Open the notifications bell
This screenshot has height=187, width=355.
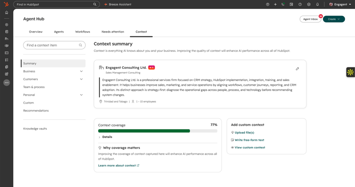(317, 4)
